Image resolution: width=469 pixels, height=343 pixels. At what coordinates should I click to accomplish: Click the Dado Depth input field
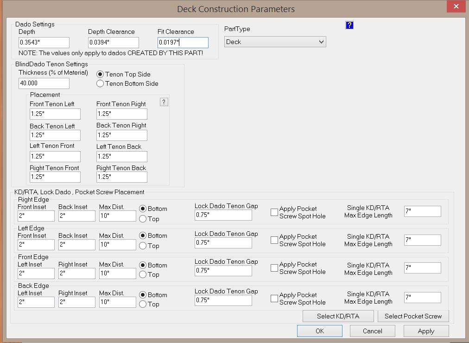click(44, 43)
